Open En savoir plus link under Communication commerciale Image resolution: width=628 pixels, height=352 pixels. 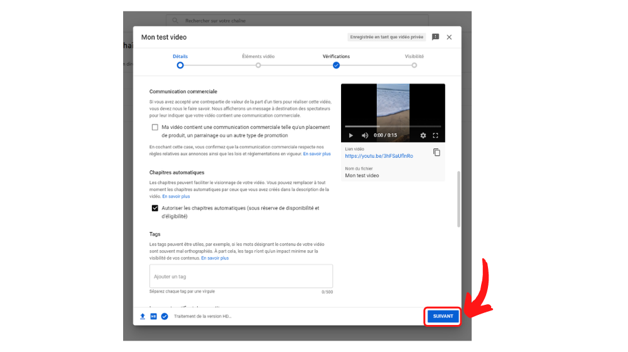(317, 154)
